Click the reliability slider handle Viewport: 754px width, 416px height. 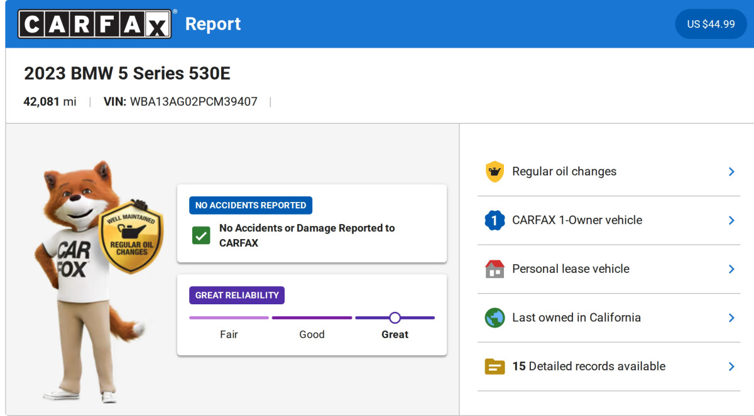point(395,317)
